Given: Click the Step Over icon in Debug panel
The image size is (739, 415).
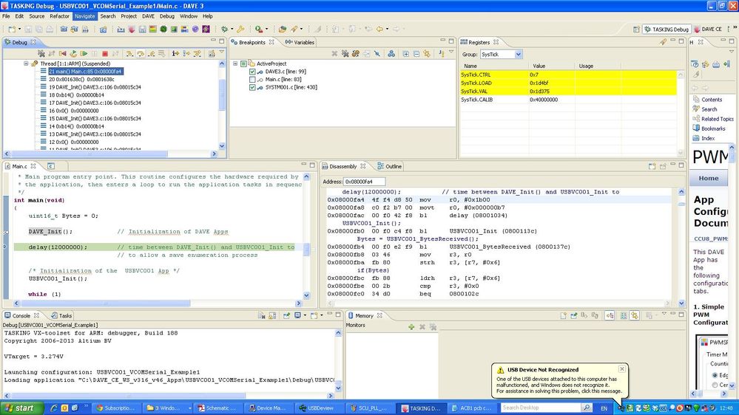Looking at the screenshot, I should coord(141,54).
